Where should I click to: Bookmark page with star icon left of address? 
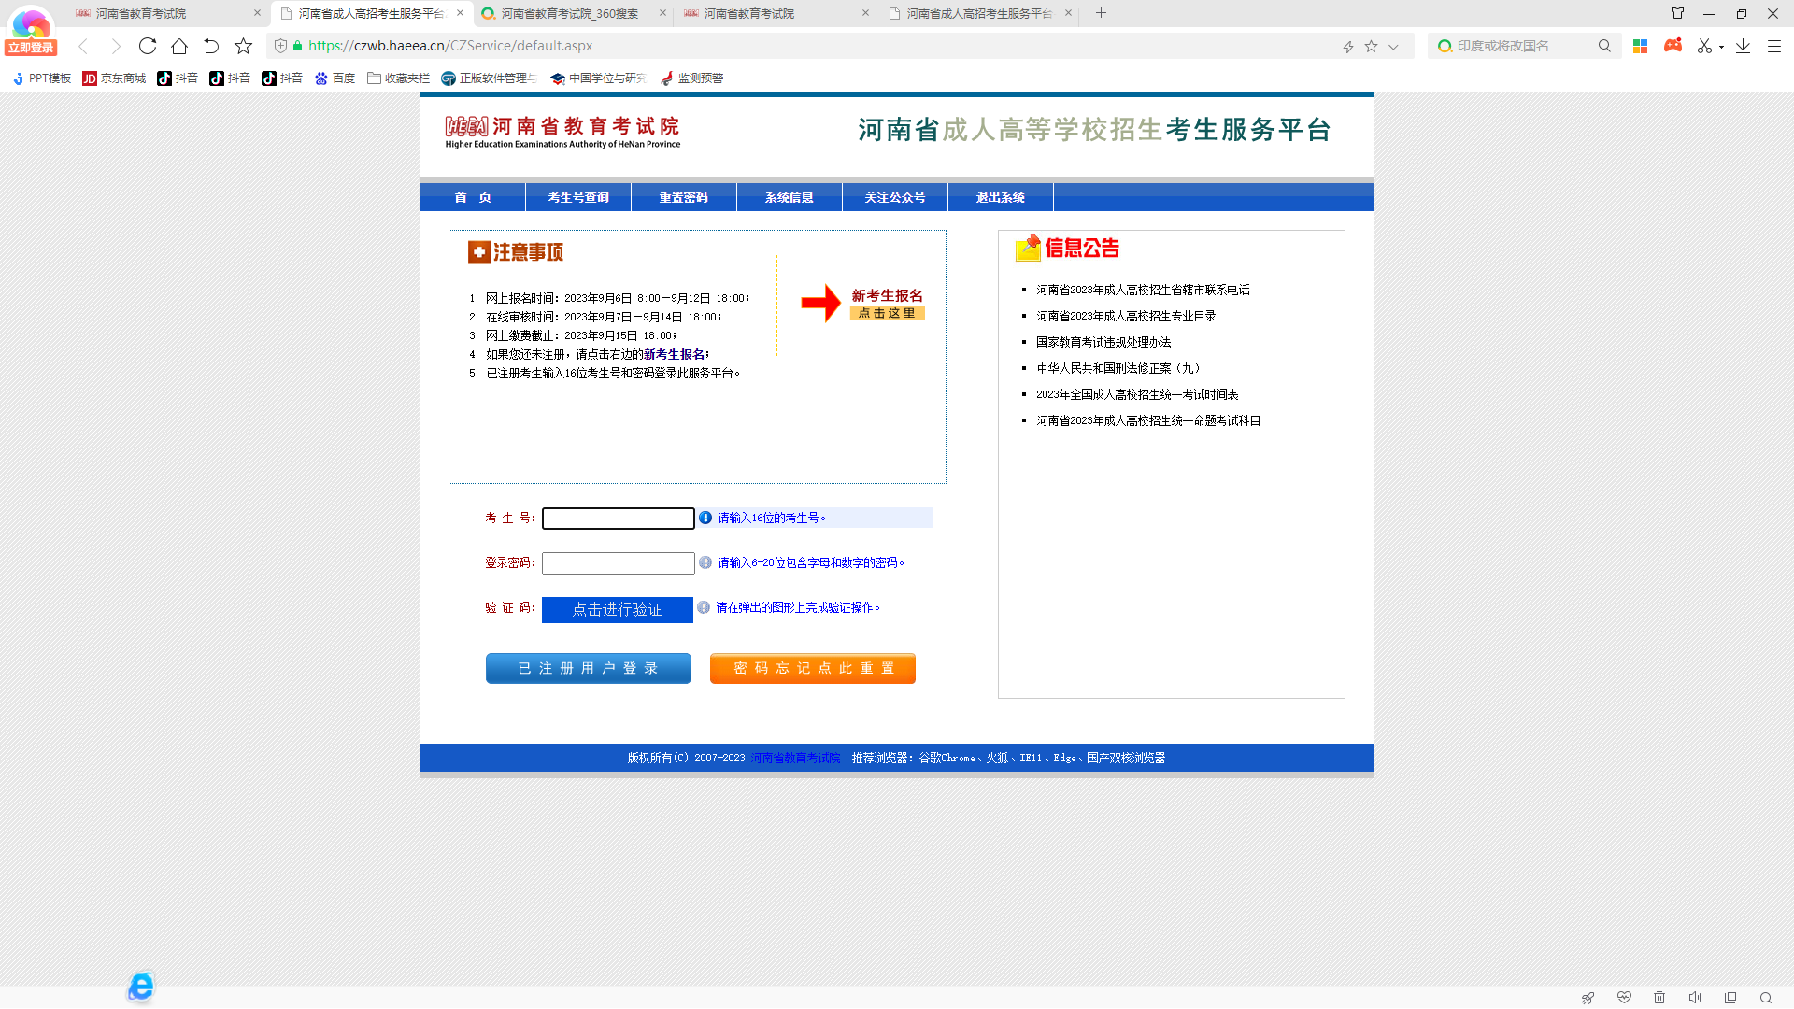[x=243, y=46]
